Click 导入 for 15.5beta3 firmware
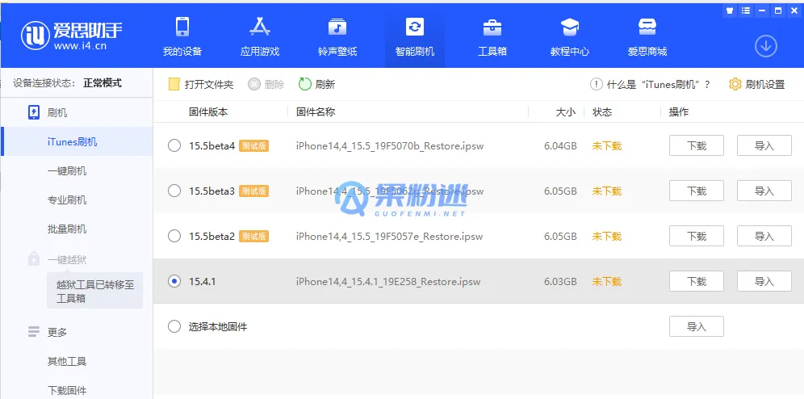 [764, 191]
